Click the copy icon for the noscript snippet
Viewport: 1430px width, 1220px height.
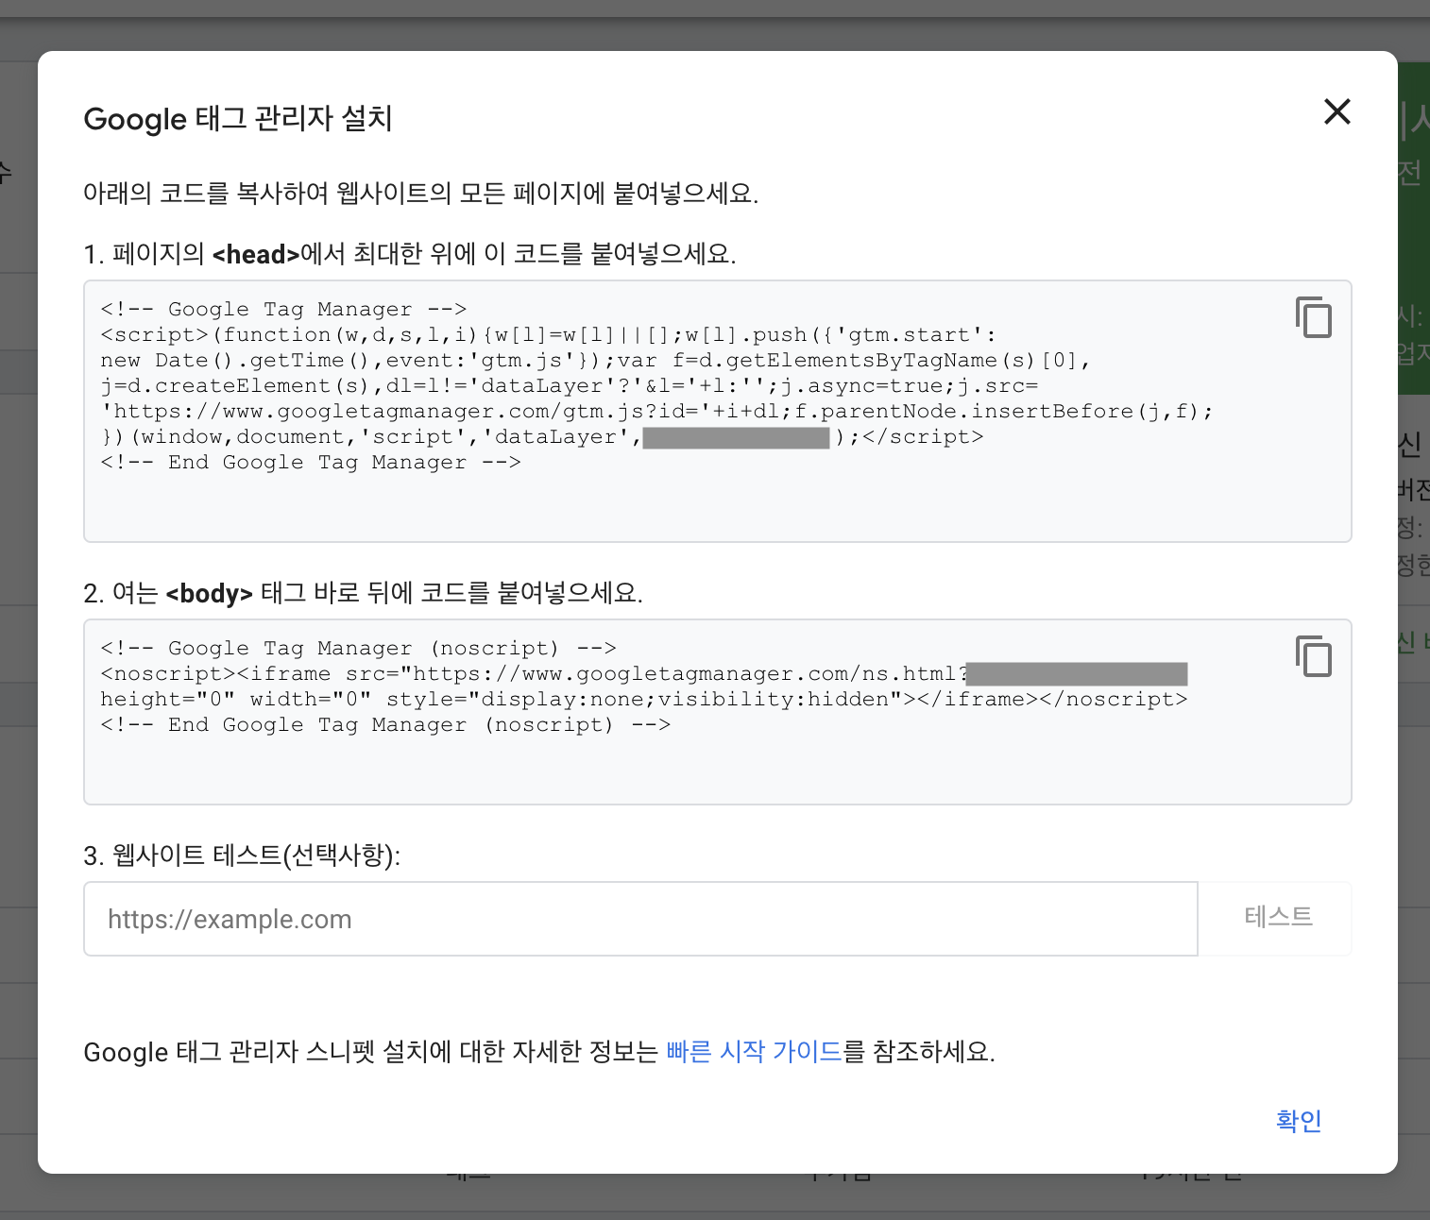tap(1314, 656)
